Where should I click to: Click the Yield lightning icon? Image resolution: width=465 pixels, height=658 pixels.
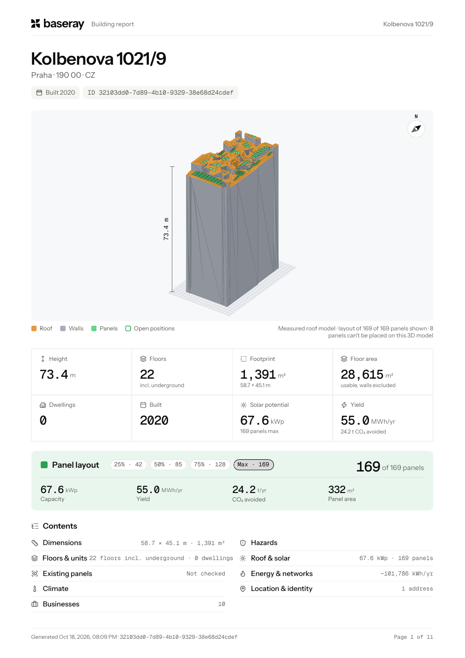pyautogui.click(x=344, y=405)
